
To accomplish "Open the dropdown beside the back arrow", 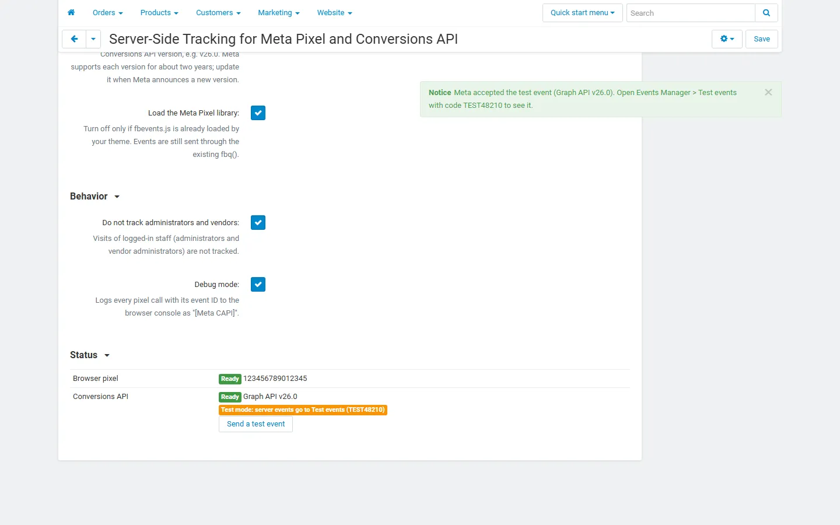I will [x=93, y=39].
